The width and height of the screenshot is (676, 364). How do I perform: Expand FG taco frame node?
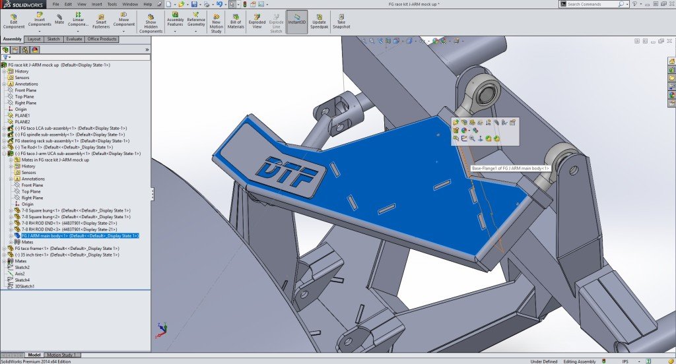(5, 249)
